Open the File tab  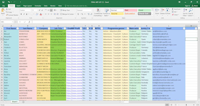(x=4, y=6)
